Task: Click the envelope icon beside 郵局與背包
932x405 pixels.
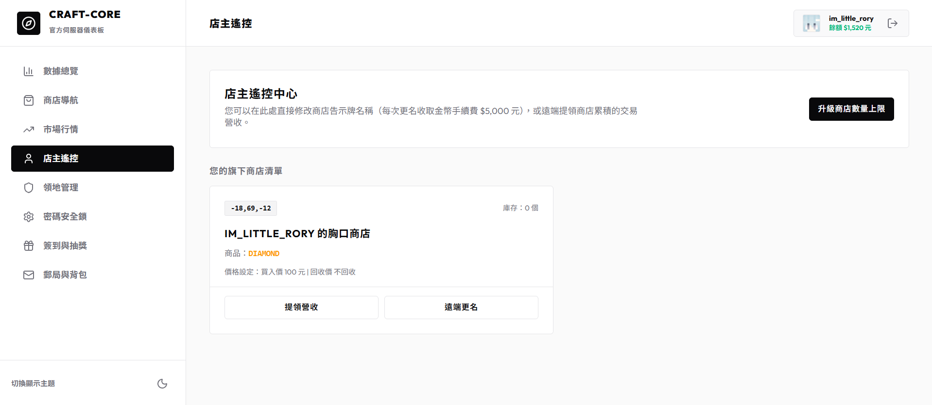Action: (x=29, y=275)
